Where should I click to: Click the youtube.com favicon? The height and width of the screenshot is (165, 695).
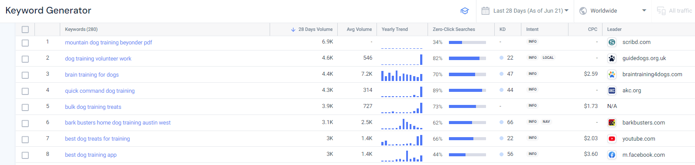coord(612,139)
